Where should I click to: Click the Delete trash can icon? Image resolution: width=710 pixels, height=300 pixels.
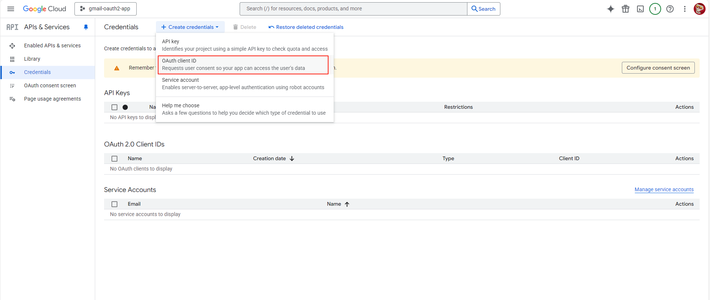pos(236,27)
